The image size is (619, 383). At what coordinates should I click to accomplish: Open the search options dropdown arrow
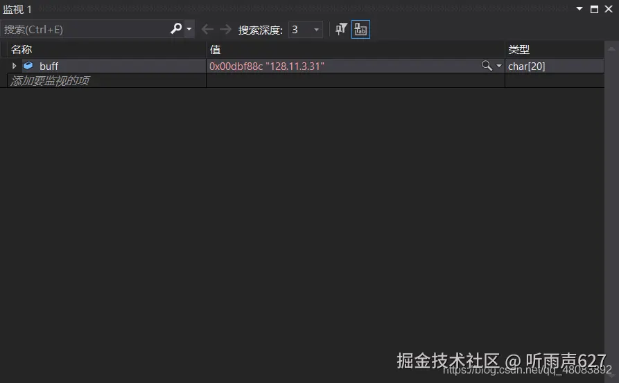tap(189, 29)
